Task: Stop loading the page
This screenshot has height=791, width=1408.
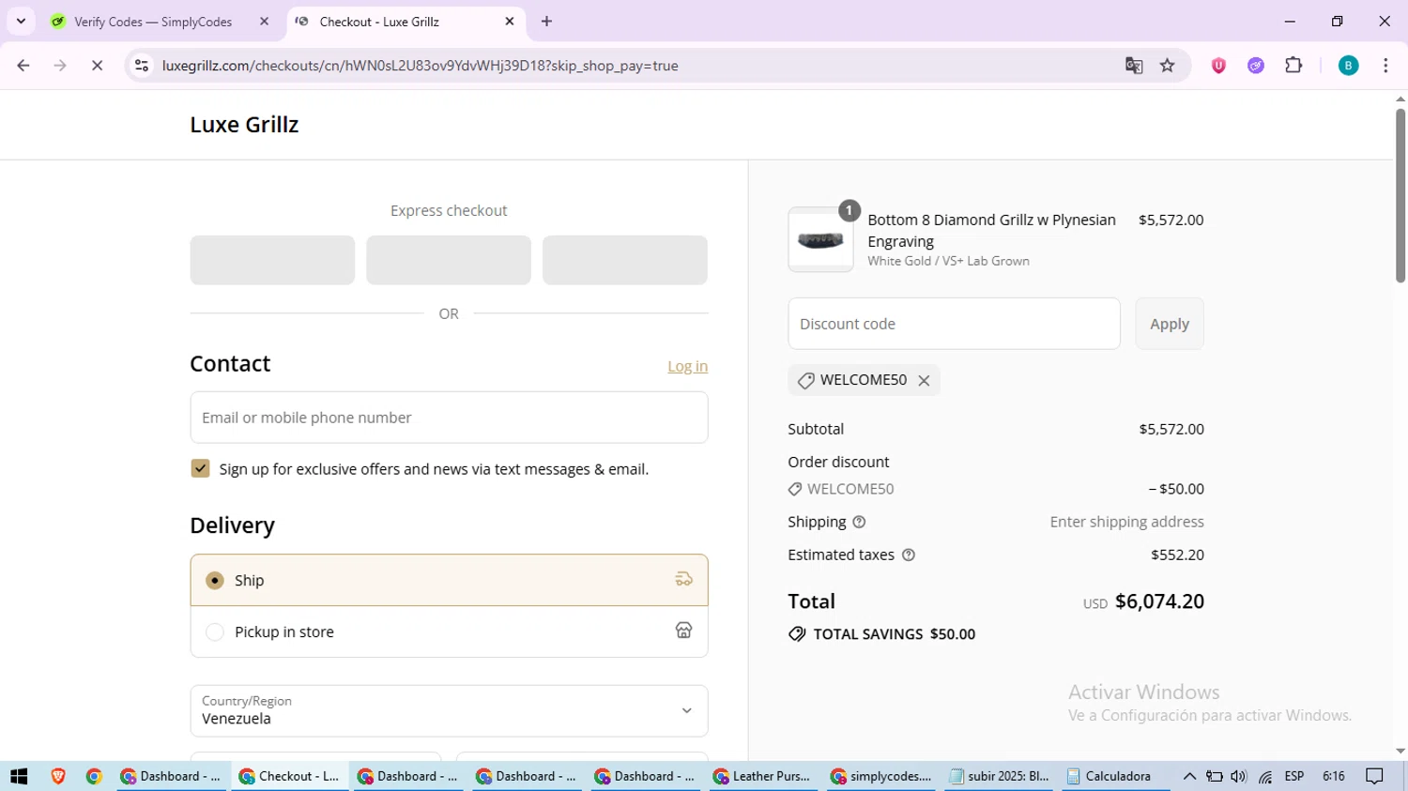Action: [97, 66]
